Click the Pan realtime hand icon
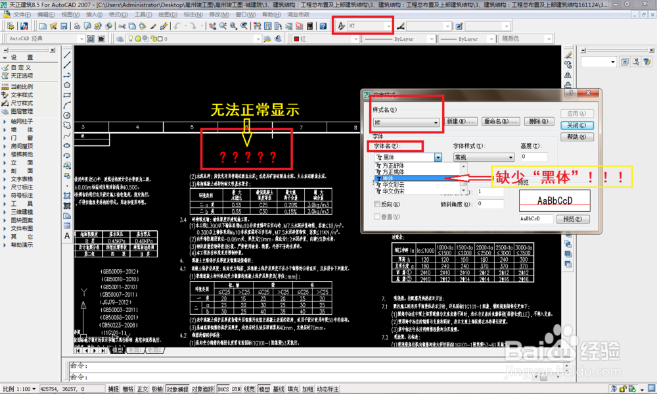Viewport: 657px width, 394px height. click(x=213, y=26)
